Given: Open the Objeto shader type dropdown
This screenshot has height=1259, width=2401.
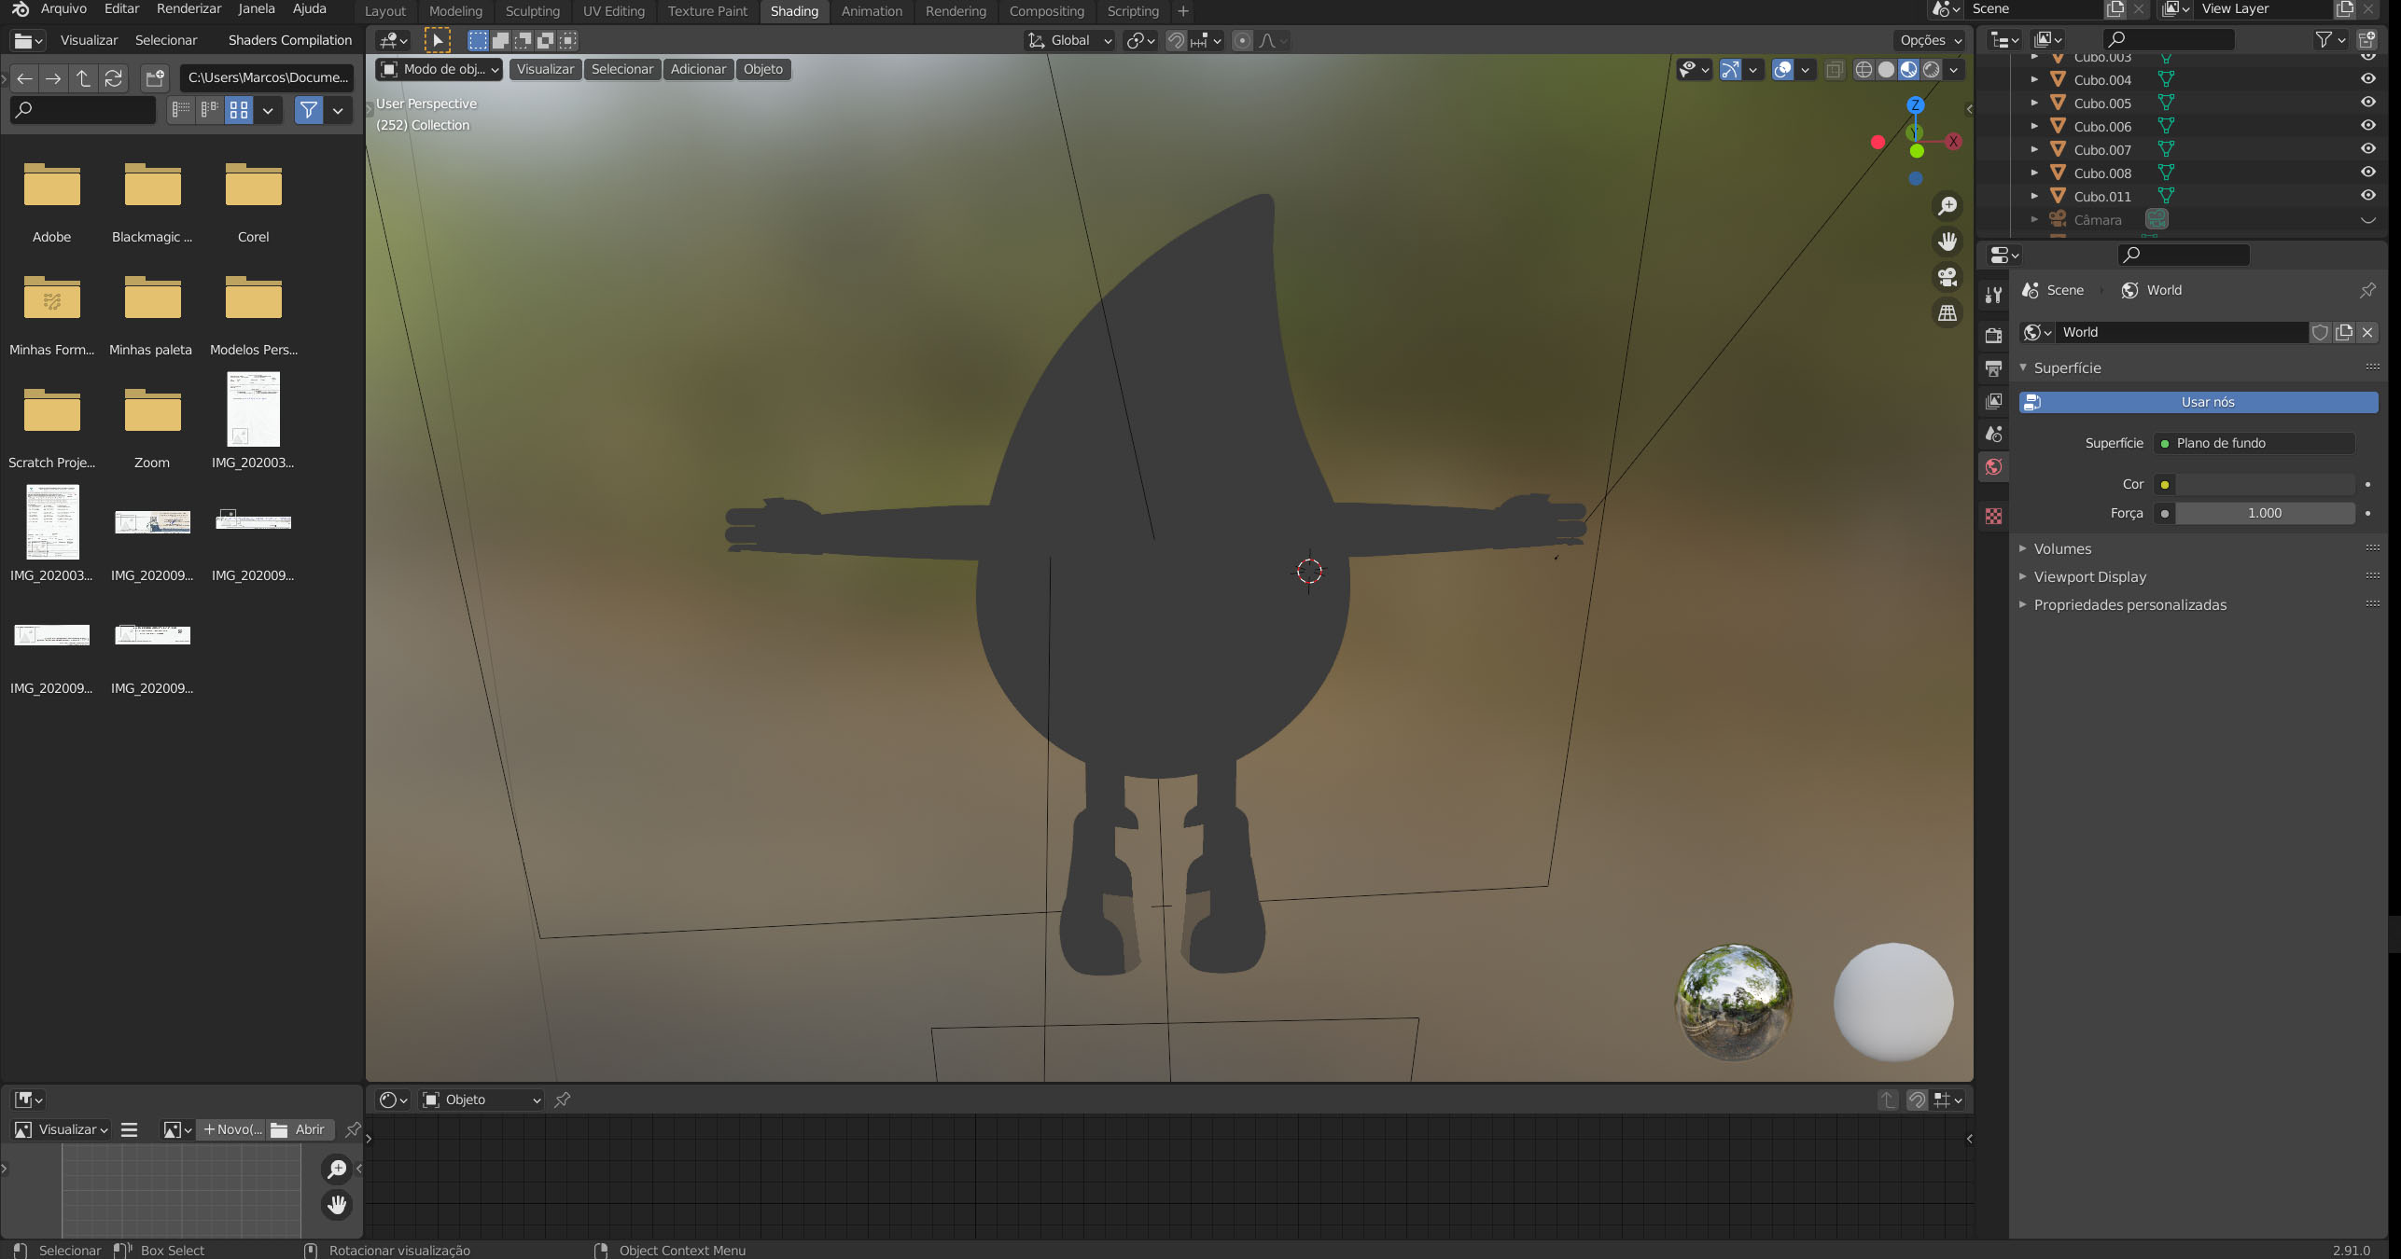Looking at the screenshot, I should click(481, 1100).
